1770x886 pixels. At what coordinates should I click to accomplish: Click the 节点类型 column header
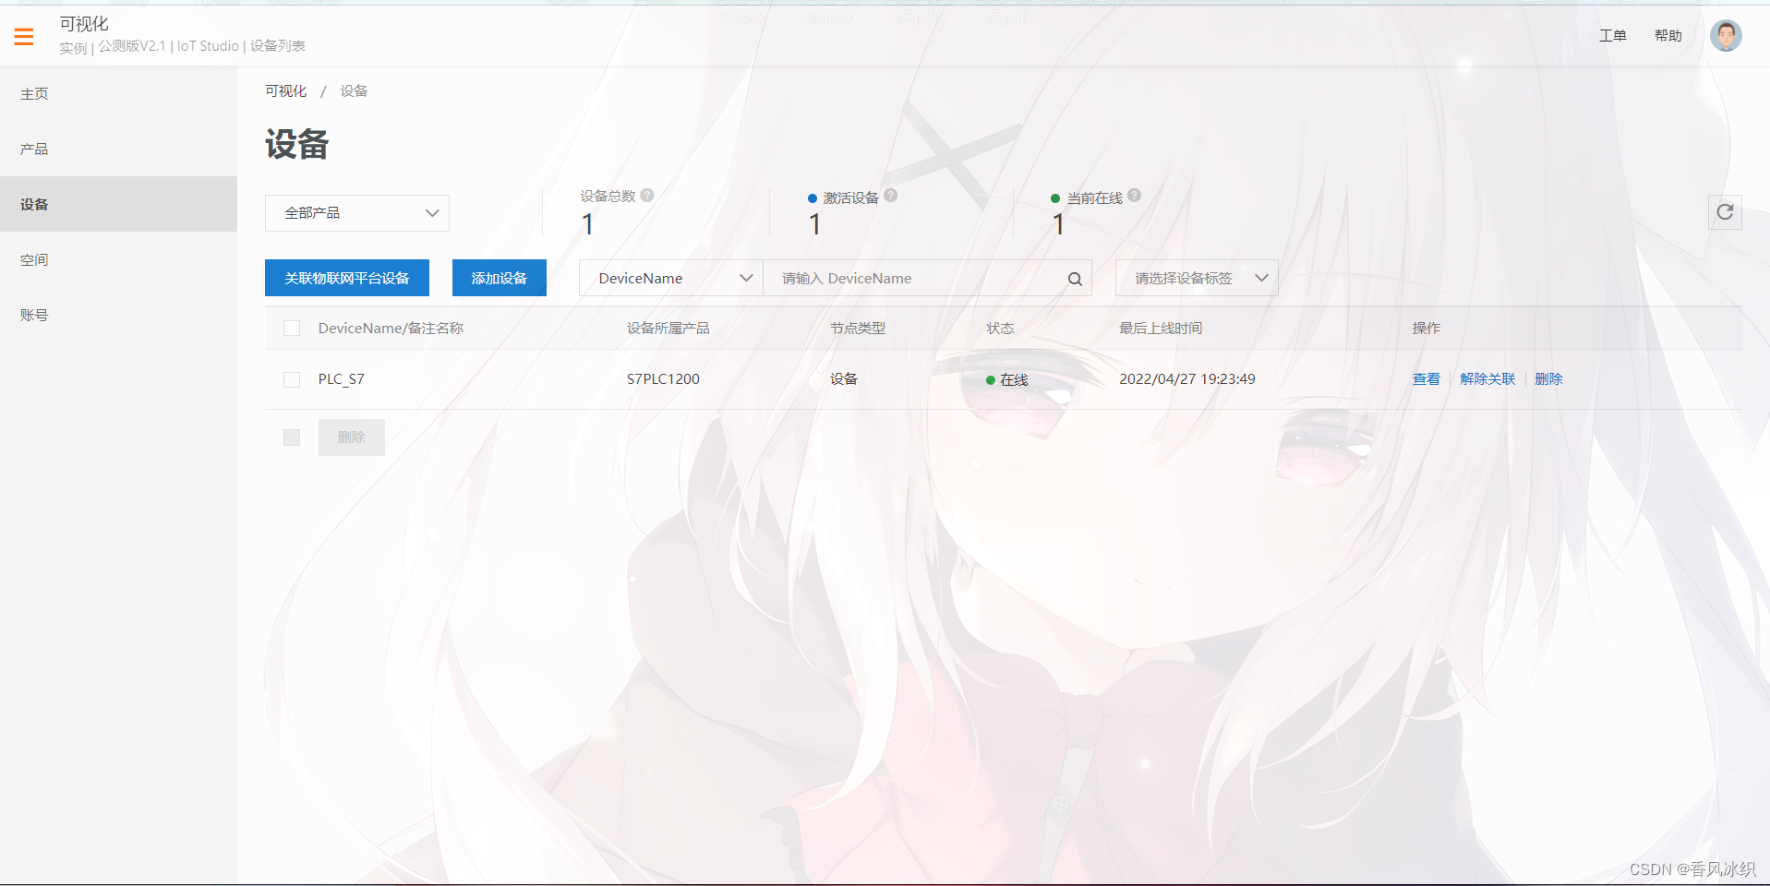tap(858, 329)
